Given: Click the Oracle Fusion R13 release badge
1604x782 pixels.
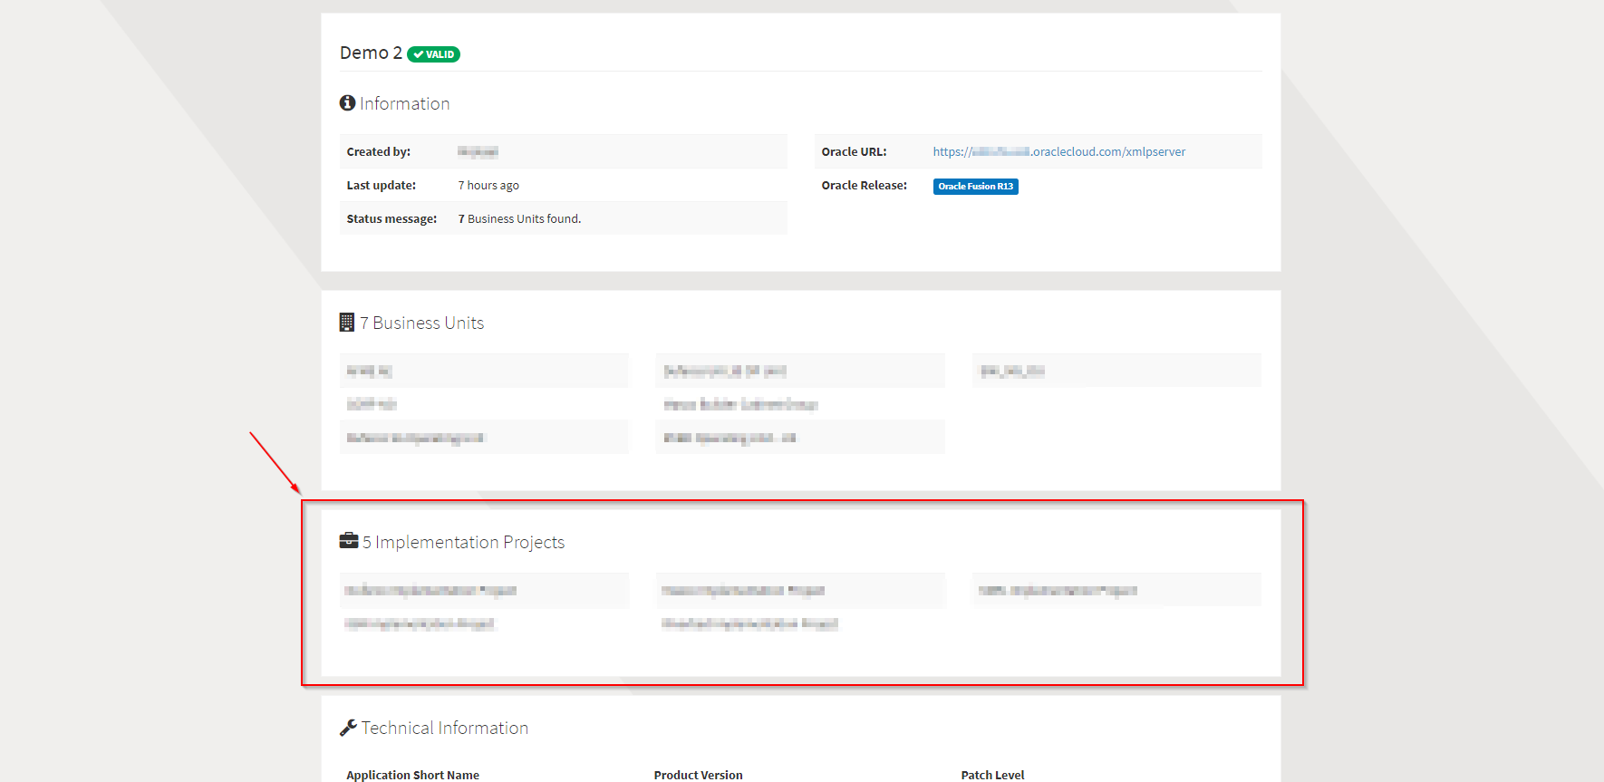Looking at the screenshot, I should tap(975, 187).
